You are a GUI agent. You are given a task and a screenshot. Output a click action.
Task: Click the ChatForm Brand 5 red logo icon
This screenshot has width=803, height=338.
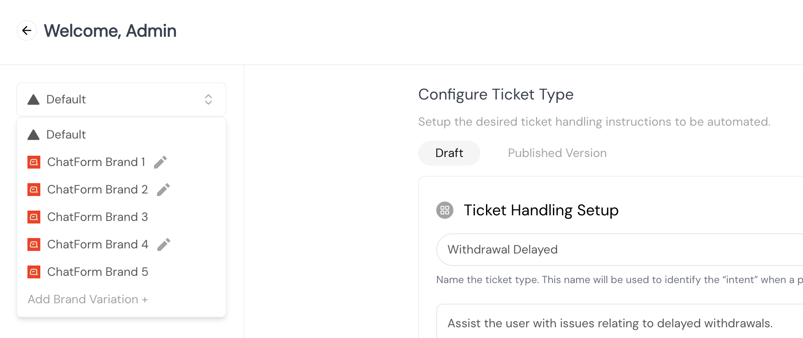(34, 272)
